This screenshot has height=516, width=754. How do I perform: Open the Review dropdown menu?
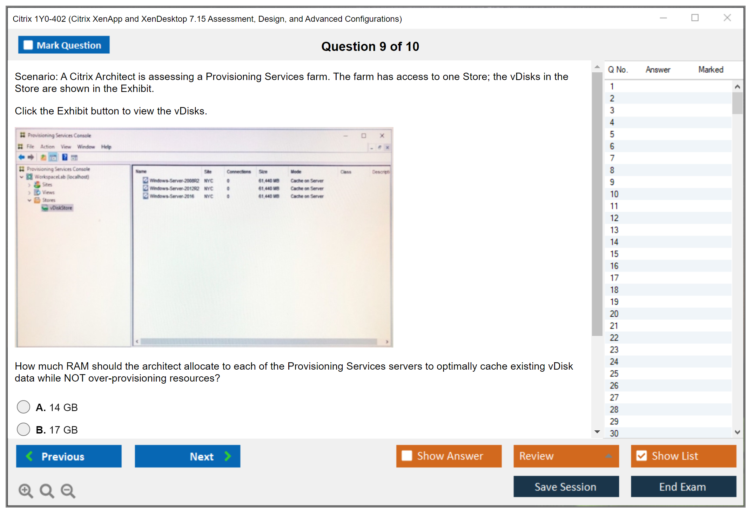click(566, 456)
